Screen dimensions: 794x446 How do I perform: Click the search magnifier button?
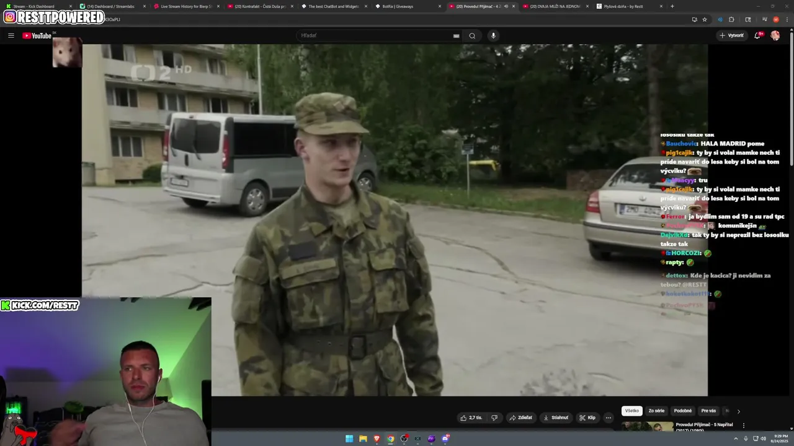coord(472,35)
